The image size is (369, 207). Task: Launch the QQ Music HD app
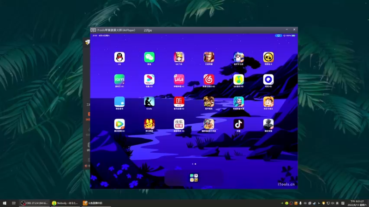point(238,80)
